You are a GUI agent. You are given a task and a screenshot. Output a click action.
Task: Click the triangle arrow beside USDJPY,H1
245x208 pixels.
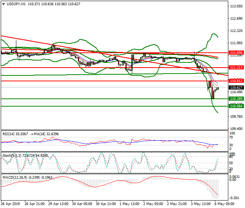point(3,3)
